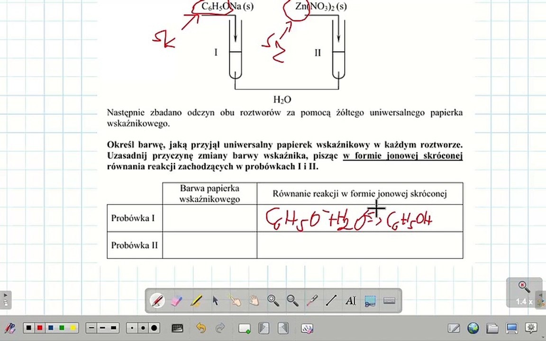Click the zoom in magnifier tool

tap(273, 300)
